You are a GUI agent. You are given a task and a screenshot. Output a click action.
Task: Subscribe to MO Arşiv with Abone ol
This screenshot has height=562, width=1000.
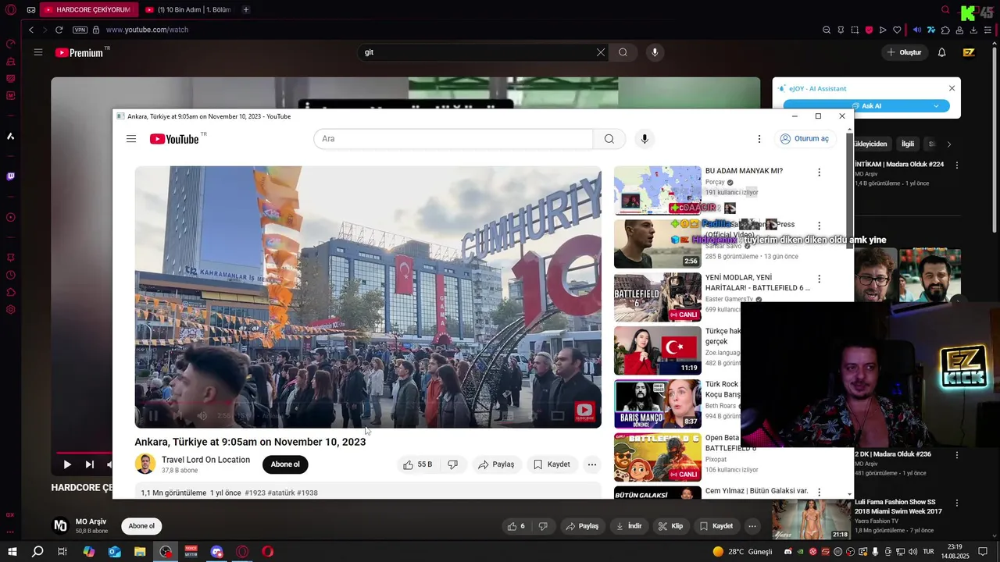pyautogui.click(x=141, y=526)
